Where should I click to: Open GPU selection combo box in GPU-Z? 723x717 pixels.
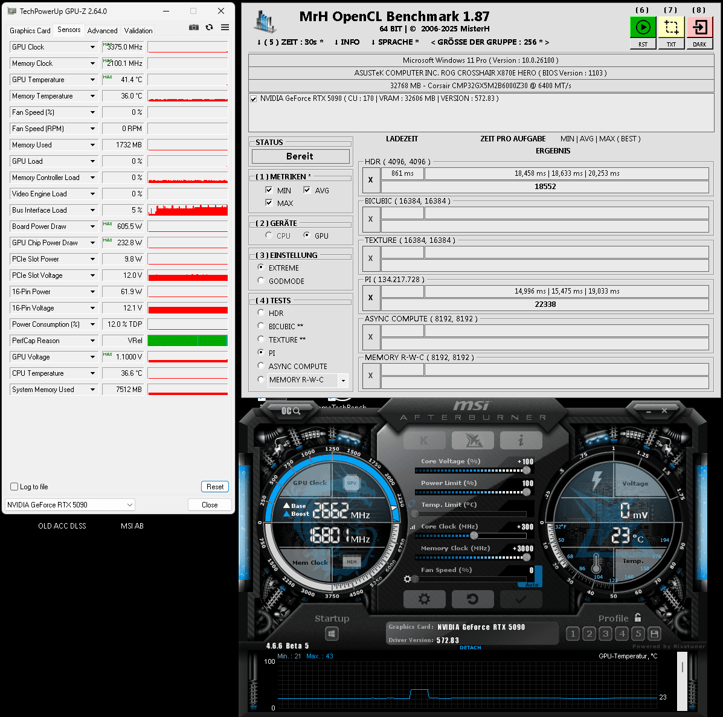70,505
